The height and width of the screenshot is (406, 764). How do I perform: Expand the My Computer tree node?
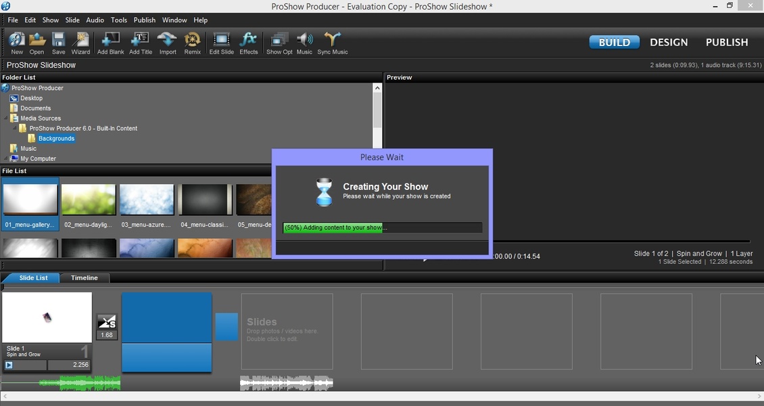pos(5,158)
